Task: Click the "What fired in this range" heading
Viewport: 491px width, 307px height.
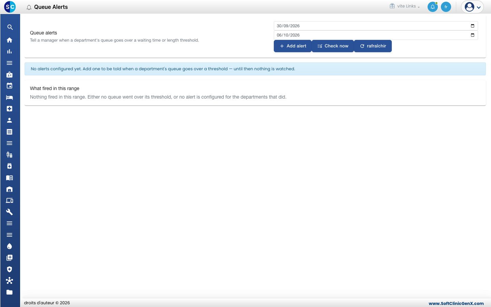Action: (55, 88)
